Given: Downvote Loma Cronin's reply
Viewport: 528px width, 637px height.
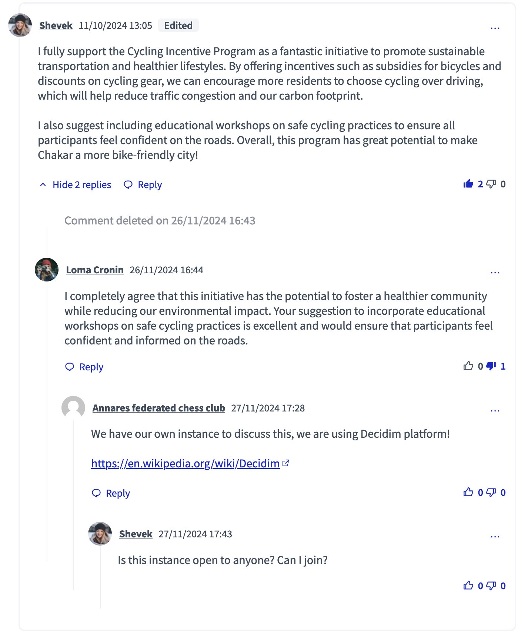Looking at the screenshot, I should click(491, 367).
